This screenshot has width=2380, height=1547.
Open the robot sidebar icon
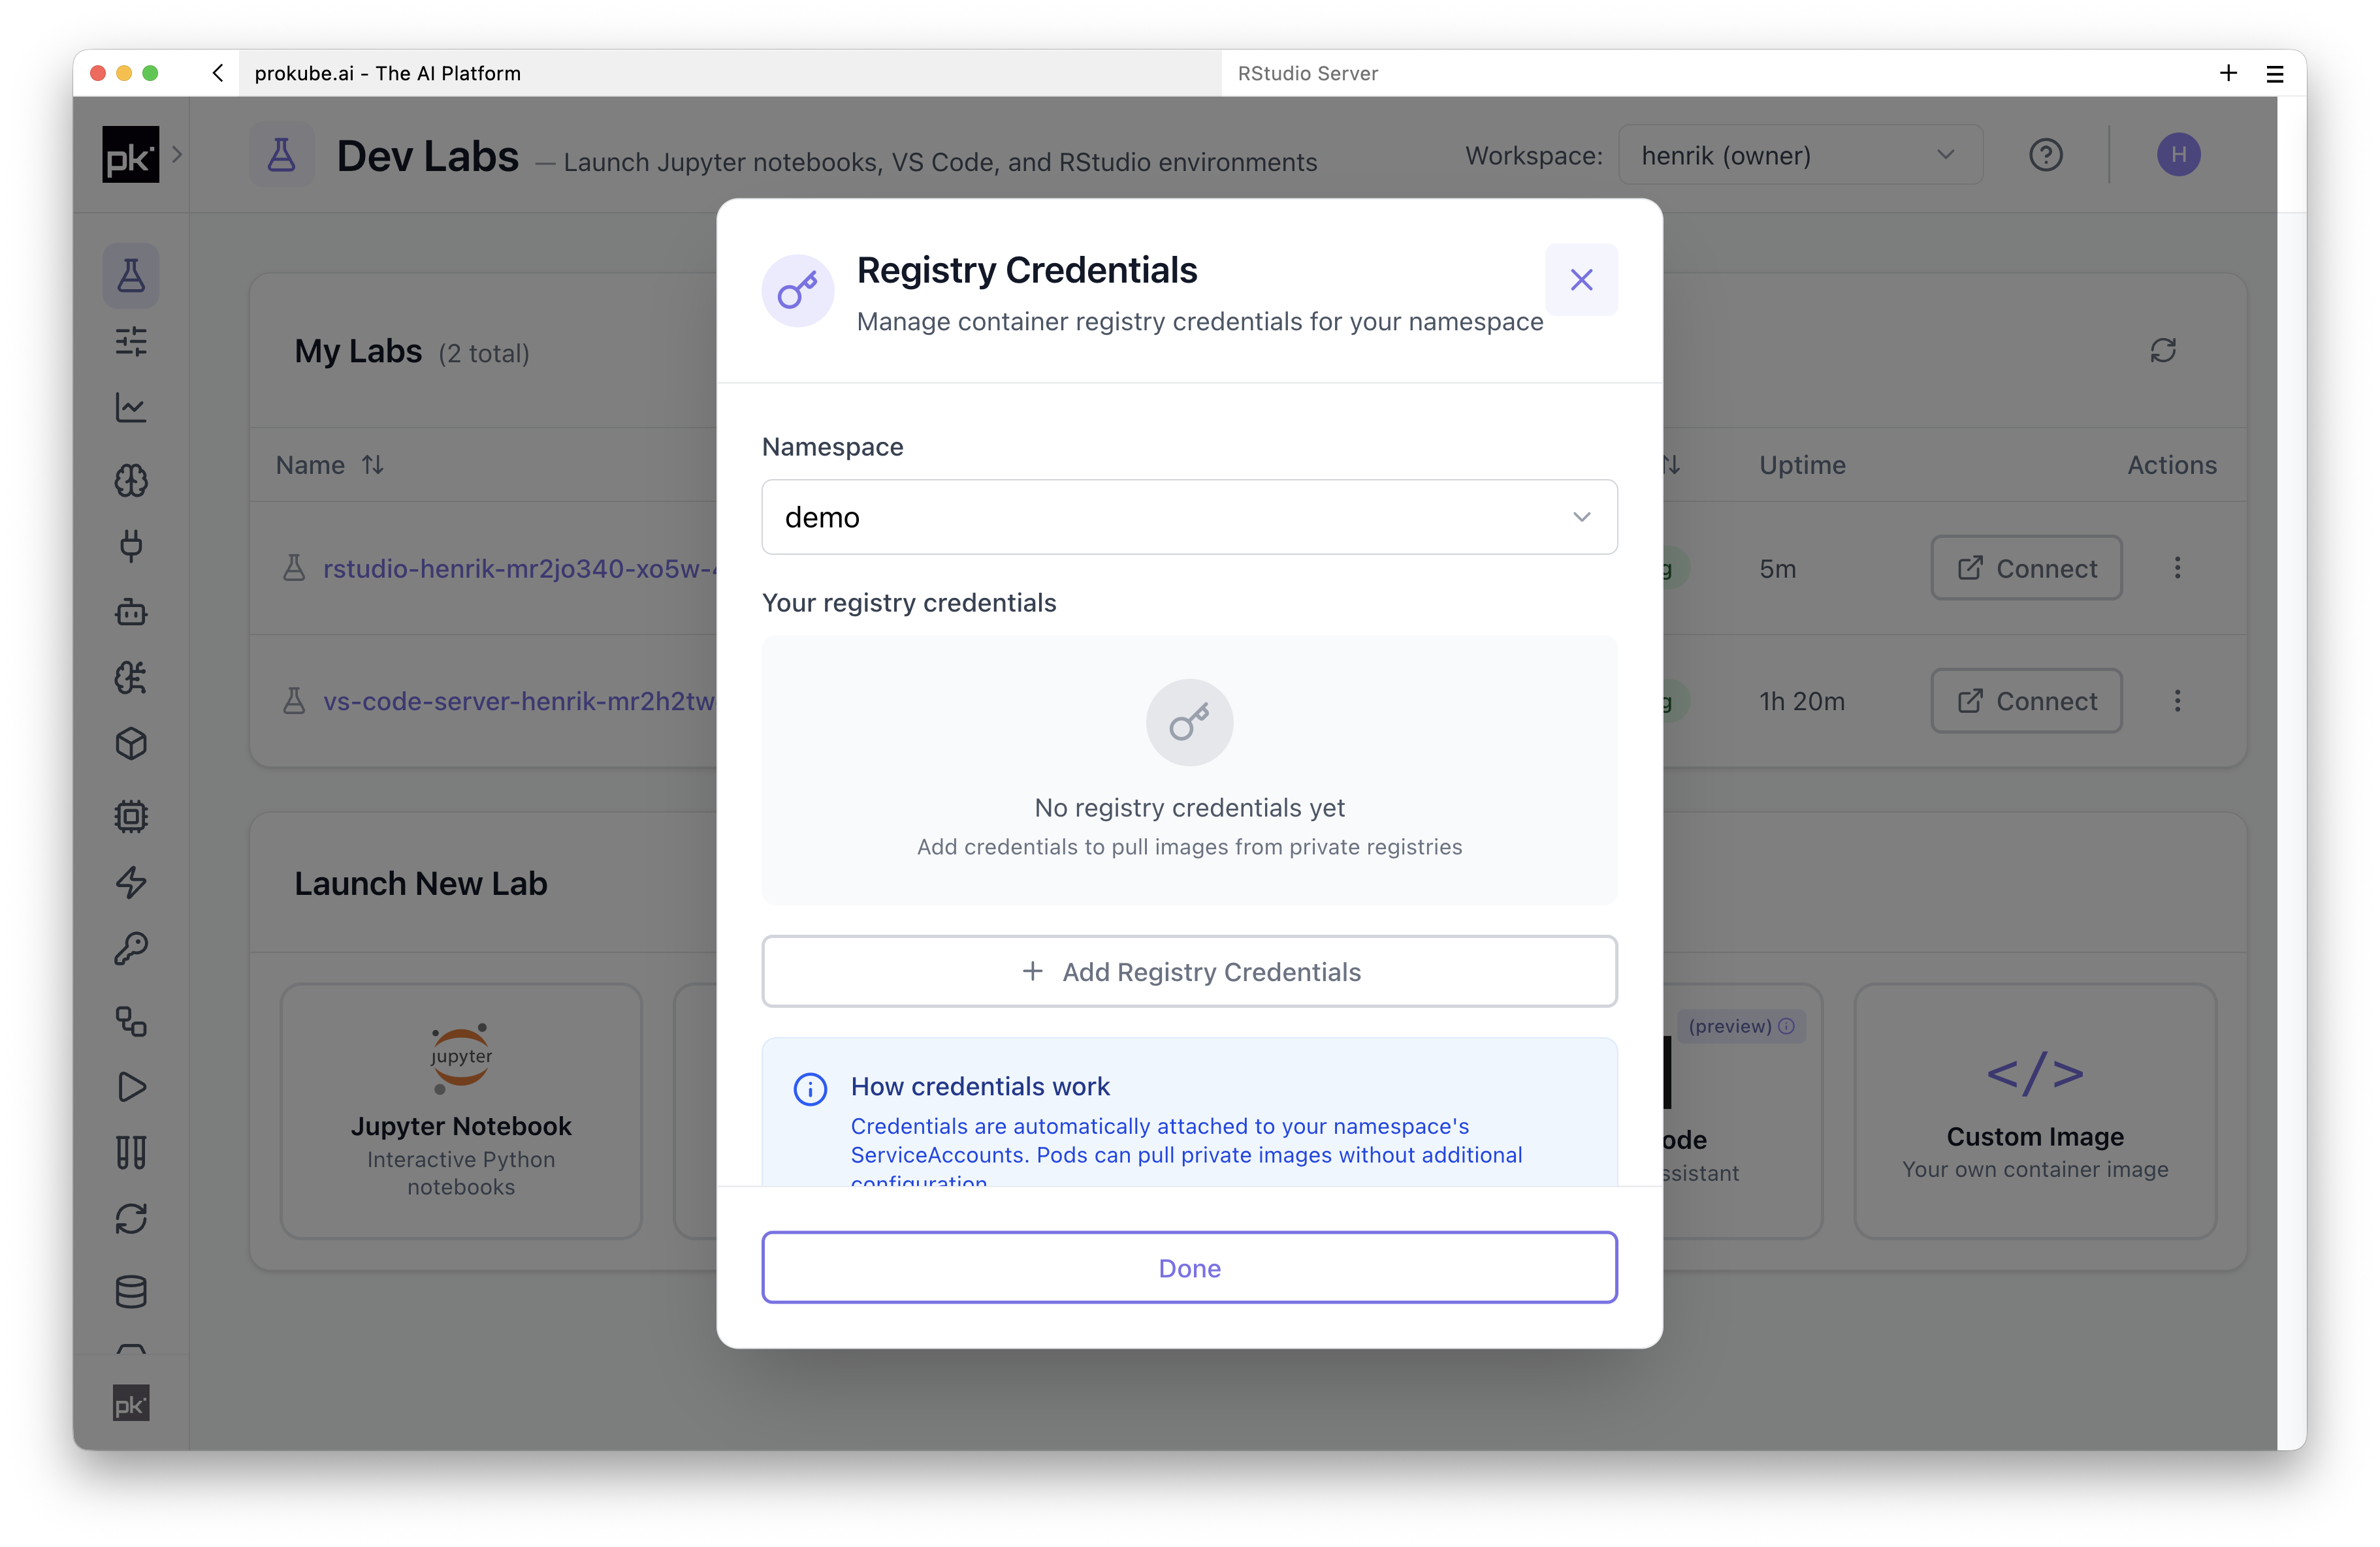point(131,612)
